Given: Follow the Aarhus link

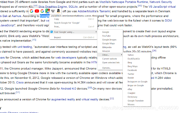Looking at the screenshot, I should pyautogui.click(x=16, y=16).
